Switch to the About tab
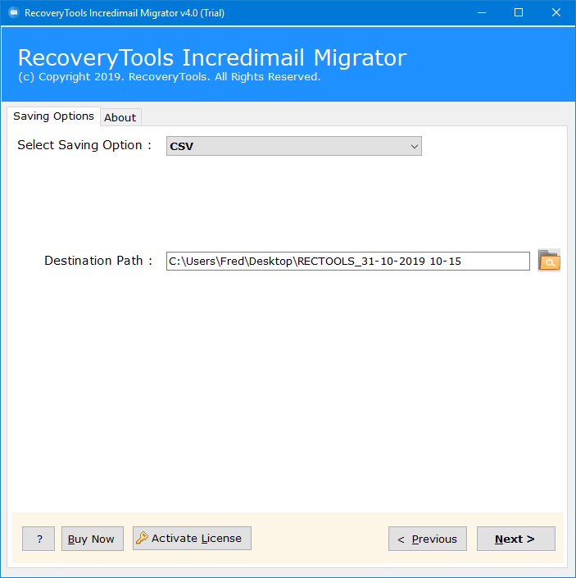This screenshot has height=578, width=576. (120, 117)
